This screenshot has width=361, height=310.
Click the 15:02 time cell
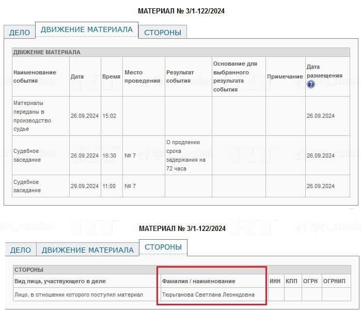point(109,116)
